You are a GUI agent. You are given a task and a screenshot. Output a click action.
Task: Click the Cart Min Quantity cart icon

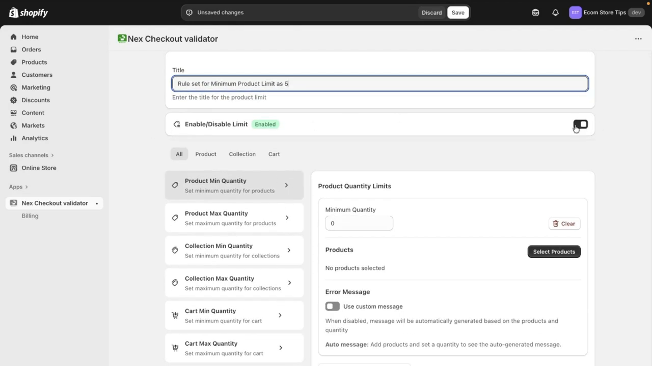point(175,315)
